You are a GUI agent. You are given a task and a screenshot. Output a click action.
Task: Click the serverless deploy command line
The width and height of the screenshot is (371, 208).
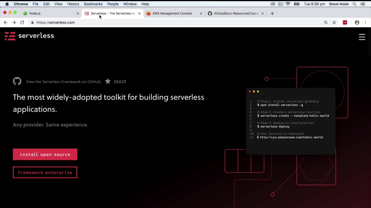click(x=273, y=127)
